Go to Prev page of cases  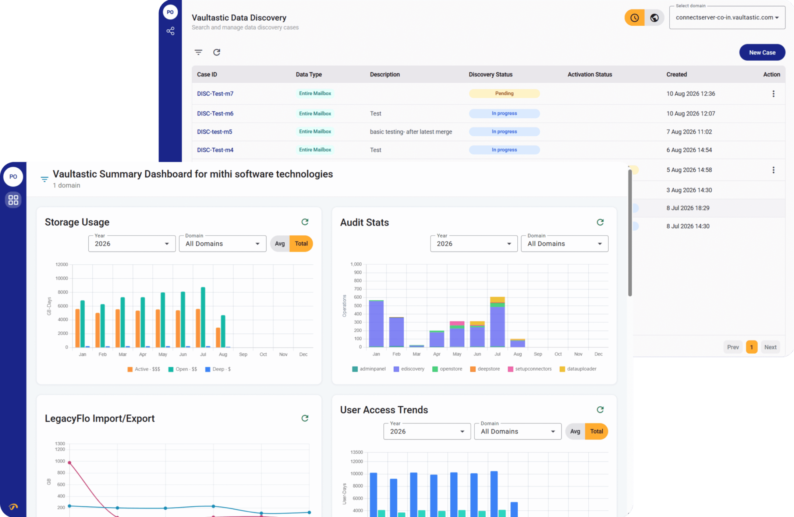click(x=733, y=347)
